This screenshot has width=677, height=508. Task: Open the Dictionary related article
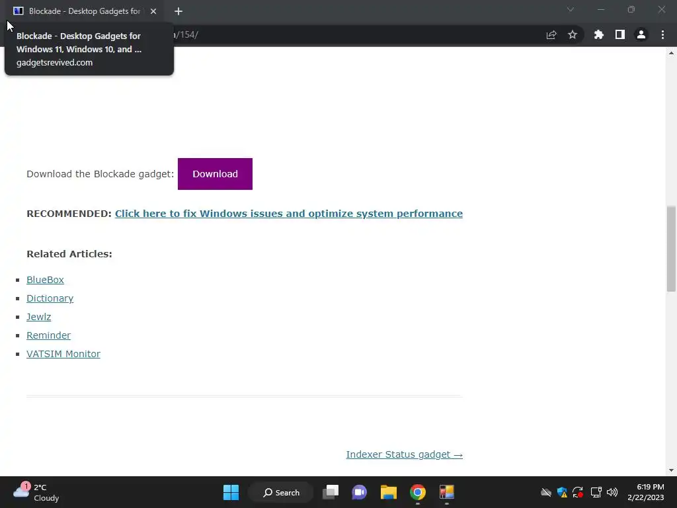pyautogui.click(x=50, y=298)
